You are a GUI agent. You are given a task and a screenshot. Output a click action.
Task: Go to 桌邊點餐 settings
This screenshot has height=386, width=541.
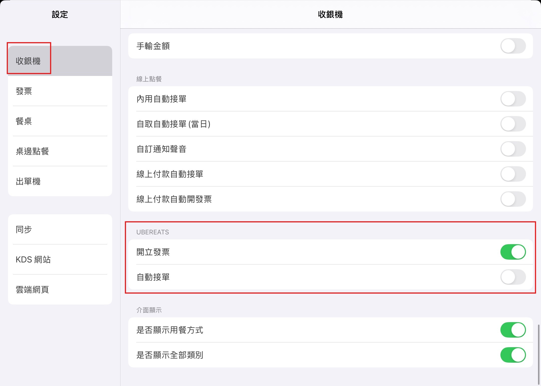[x=60, y=151]
